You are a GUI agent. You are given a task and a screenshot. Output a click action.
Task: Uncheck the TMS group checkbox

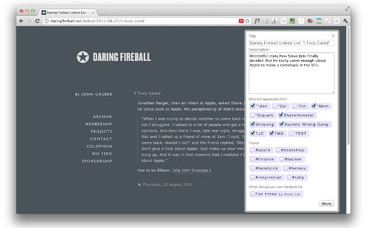pyautogui.click(x=271, y=133)
